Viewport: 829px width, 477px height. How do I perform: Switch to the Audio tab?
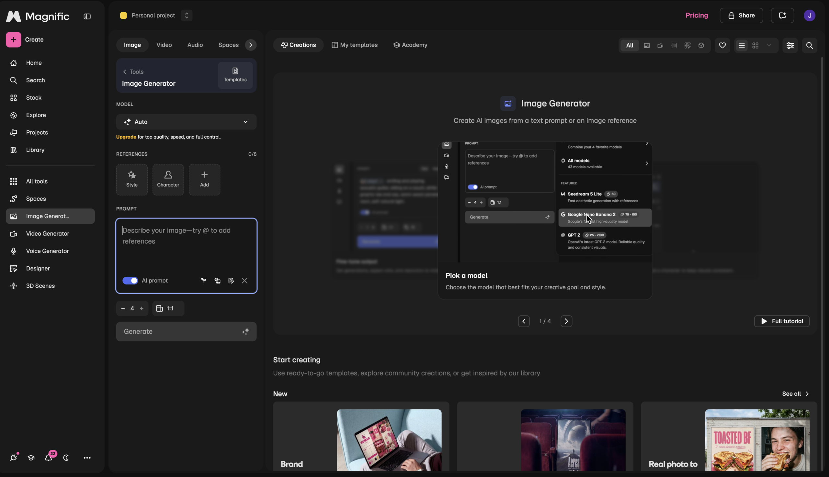coord(195,45)
